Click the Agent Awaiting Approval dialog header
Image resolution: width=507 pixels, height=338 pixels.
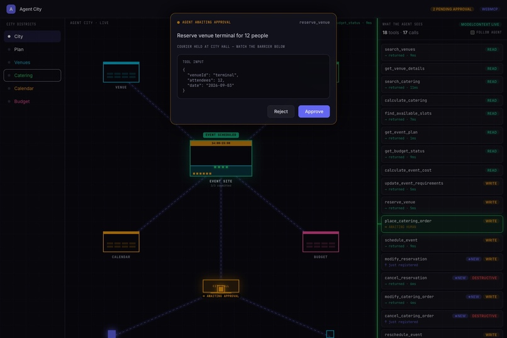204,22
